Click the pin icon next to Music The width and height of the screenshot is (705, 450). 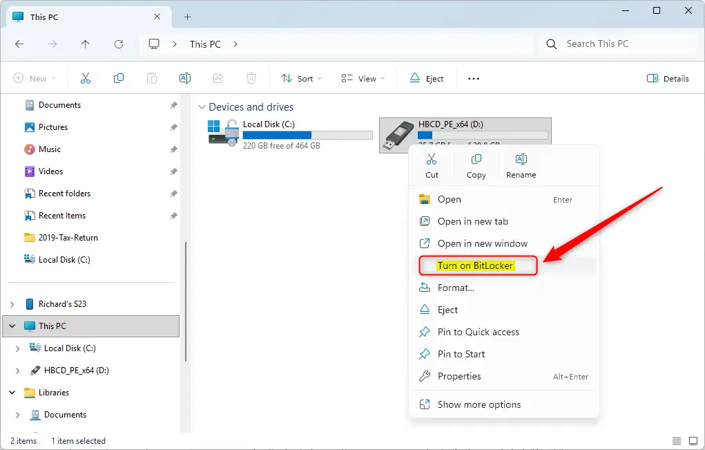click(173, 149)
